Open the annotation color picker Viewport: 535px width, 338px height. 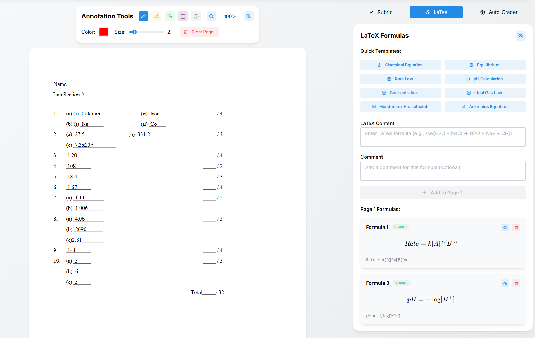[x=104, y=32]
